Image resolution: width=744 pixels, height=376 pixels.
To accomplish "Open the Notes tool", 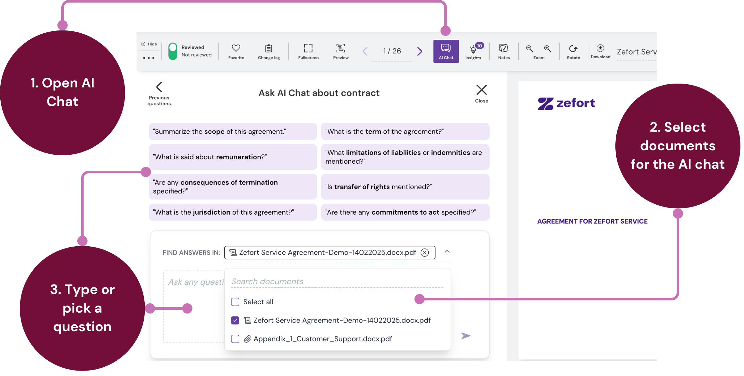I will point(504,52).
